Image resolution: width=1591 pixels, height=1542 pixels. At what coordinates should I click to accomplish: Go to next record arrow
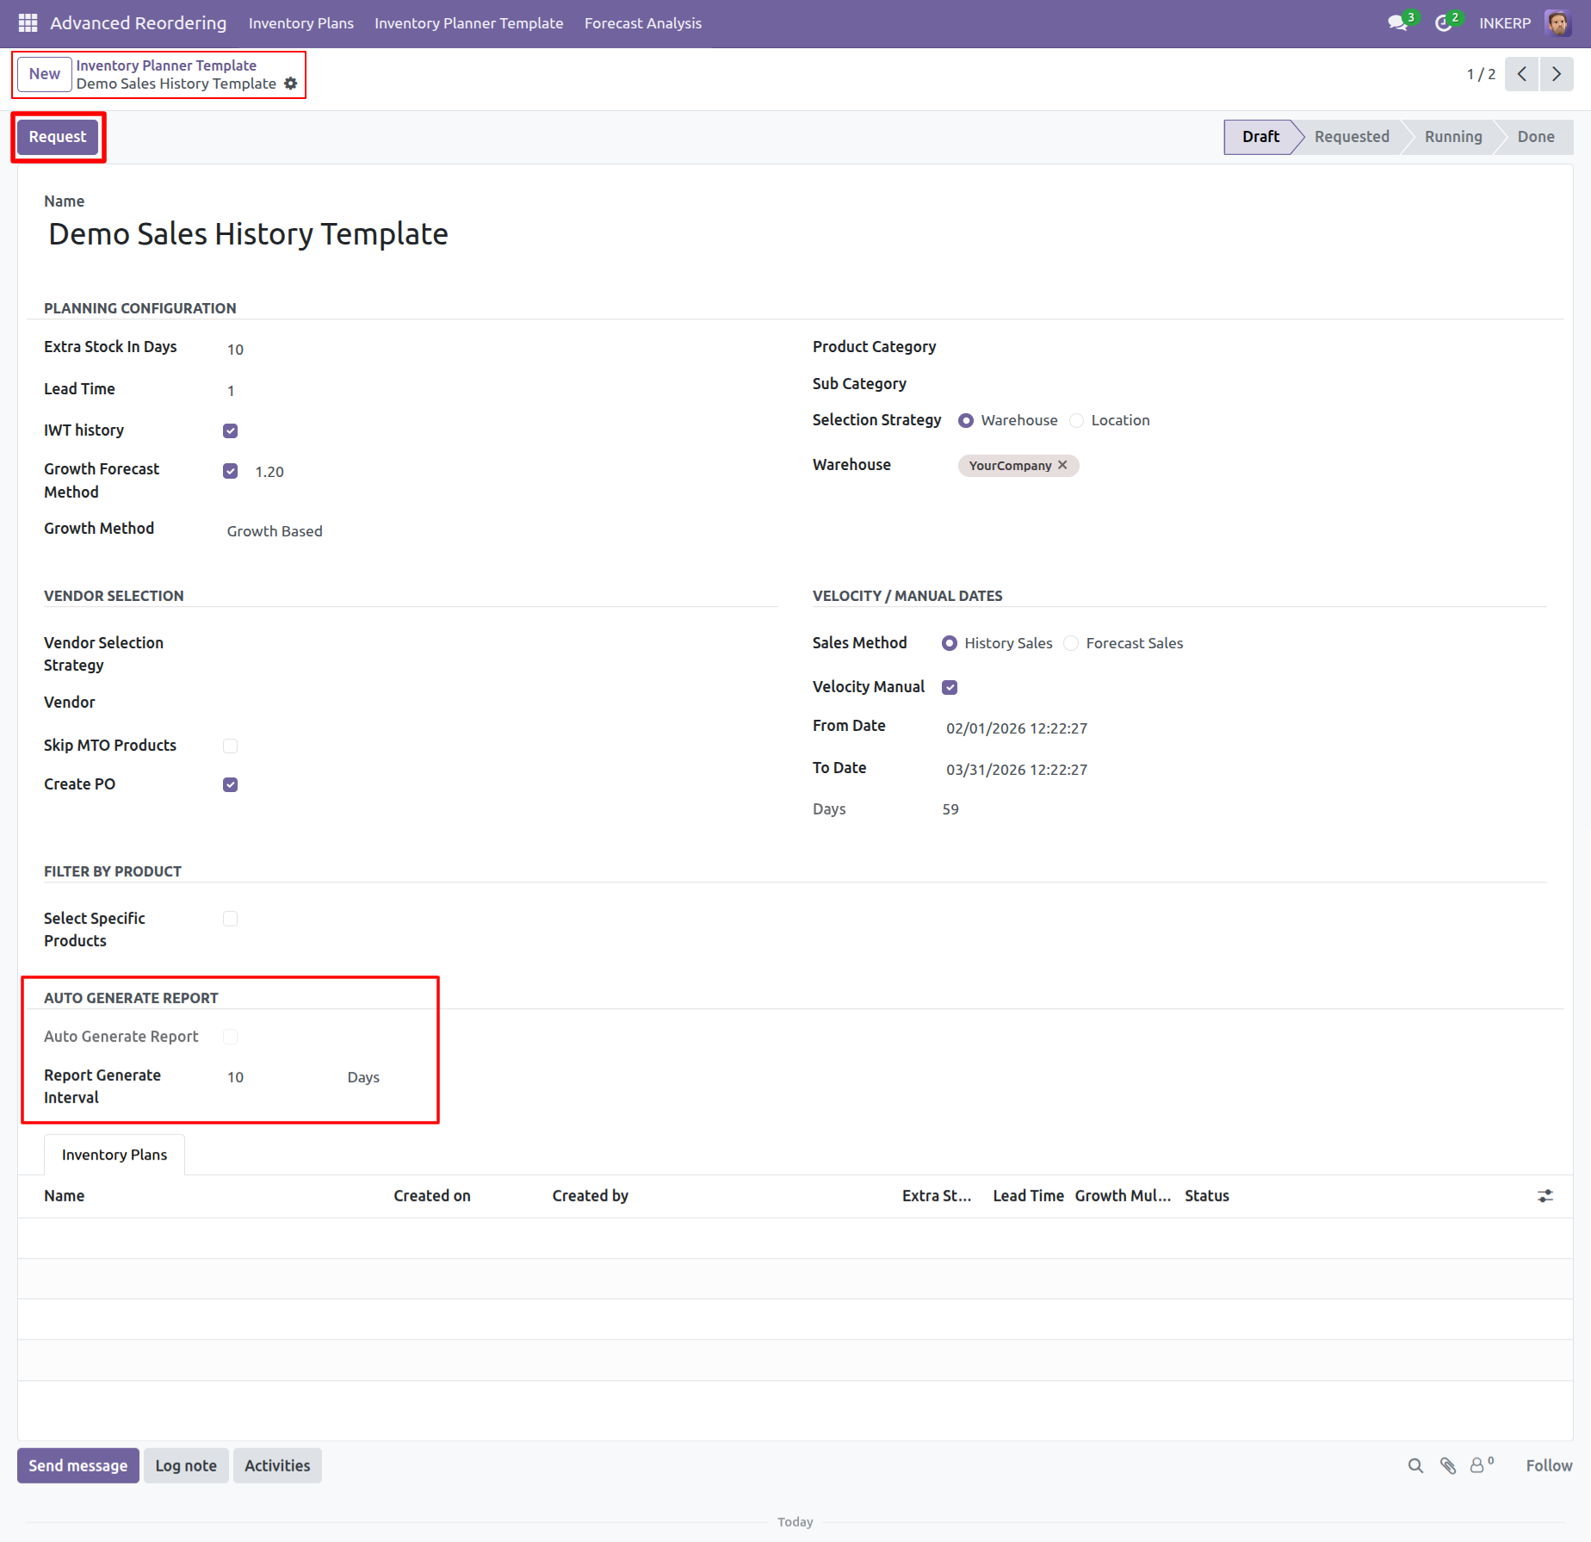tap(1556, 74)
